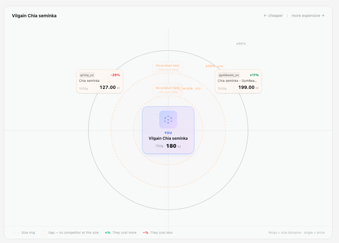Click the product icon inside the Vilgain center card
Viewport: 339px width, 243px height.
pos(168,119)
